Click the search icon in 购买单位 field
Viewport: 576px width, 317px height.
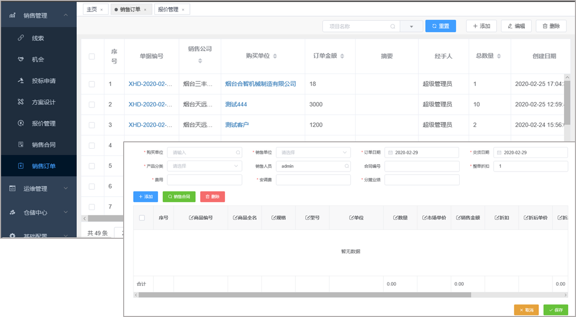238,152
